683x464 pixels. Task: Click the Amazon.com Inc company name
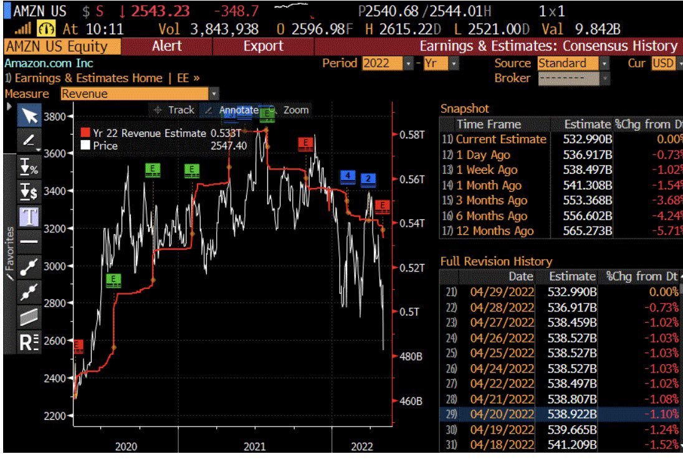click(49, 64)
